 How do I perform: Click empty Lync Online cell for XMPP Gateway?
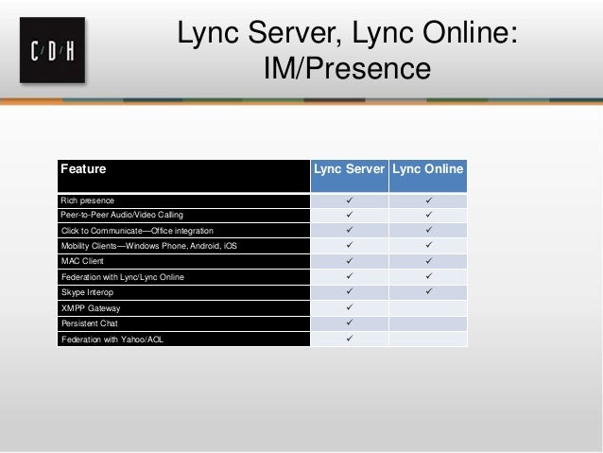coord(428,308)
